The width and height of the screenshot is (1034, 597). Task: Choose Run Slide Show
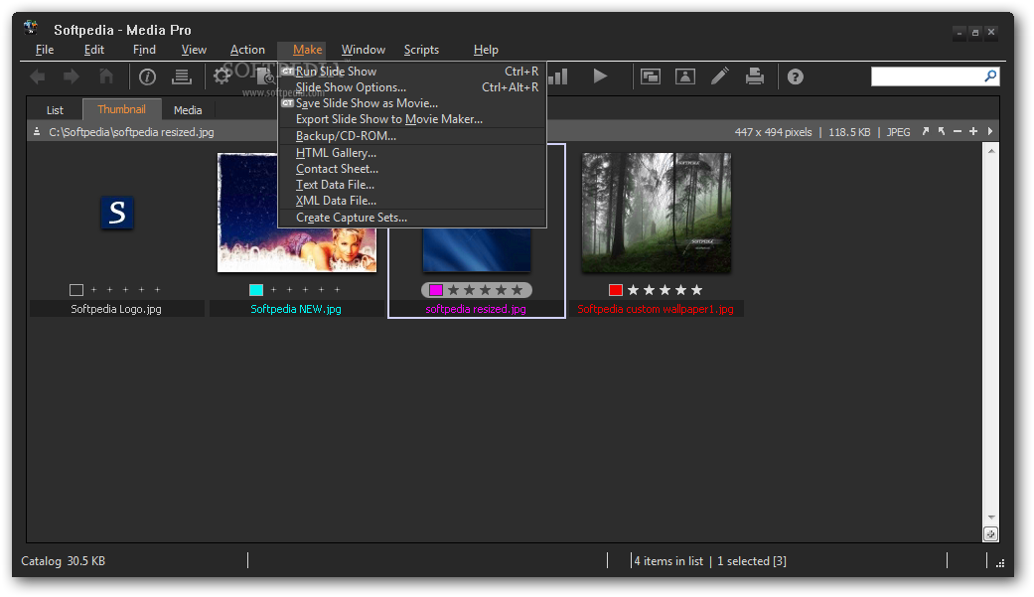(x=412, y=72)
